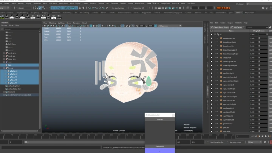Open the Mesh Tools menu

pos(63,3)
